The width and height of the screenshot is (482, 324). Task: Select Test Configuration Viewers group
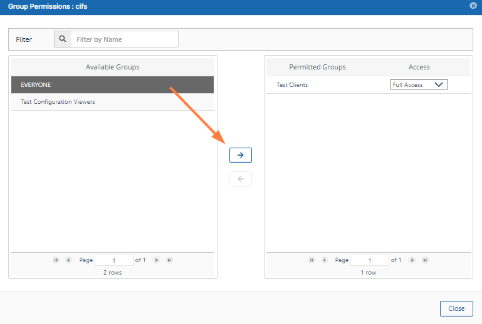click(x=113, y=102)
